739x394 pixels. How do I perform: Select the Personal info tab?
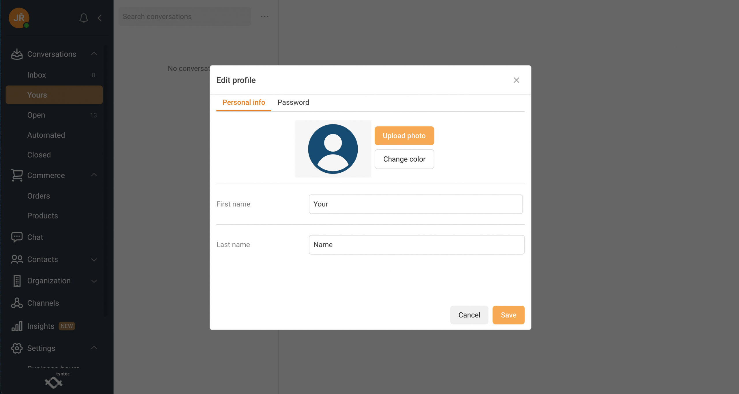click(244, 102)
